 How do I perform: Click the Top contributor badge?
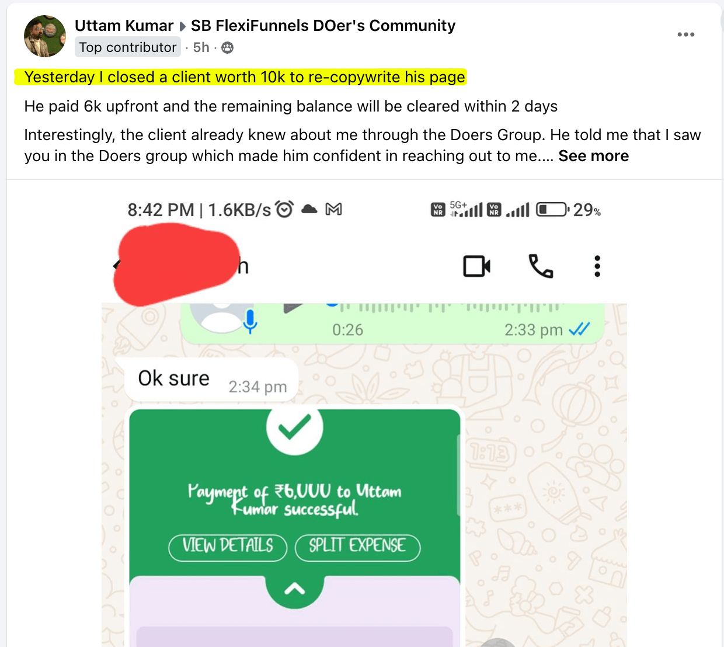[x=128, y=47]
